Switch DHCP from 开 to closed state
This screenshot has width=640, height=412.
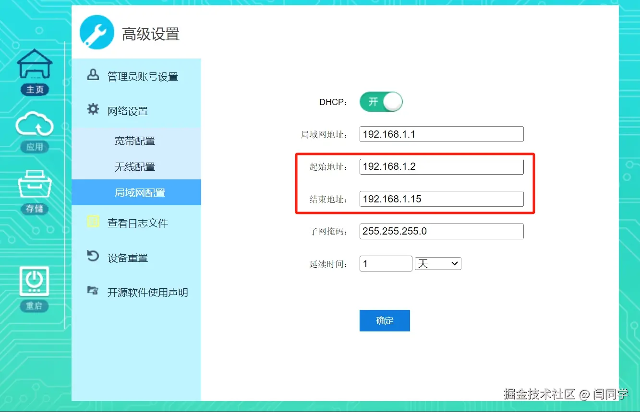pyautogui.click(x=381, y=102)
